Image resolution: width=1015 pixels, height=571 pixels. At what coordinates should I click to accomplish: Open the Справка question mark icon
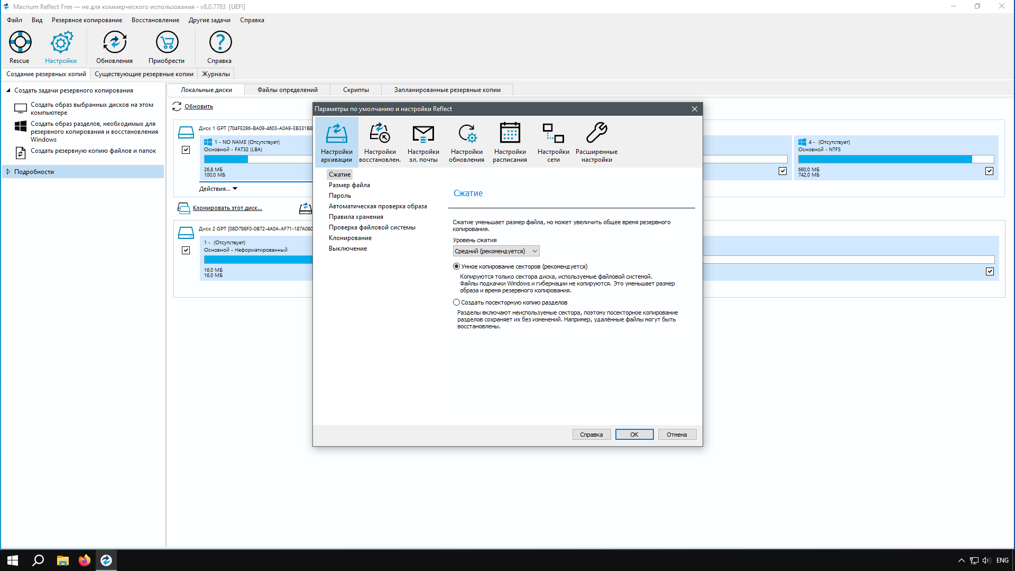pyautogui.click(x=220, y=42)
